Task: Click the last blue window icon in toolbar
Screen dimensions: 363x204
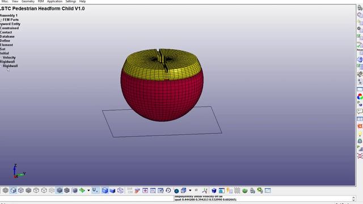Action: [268, 190]
